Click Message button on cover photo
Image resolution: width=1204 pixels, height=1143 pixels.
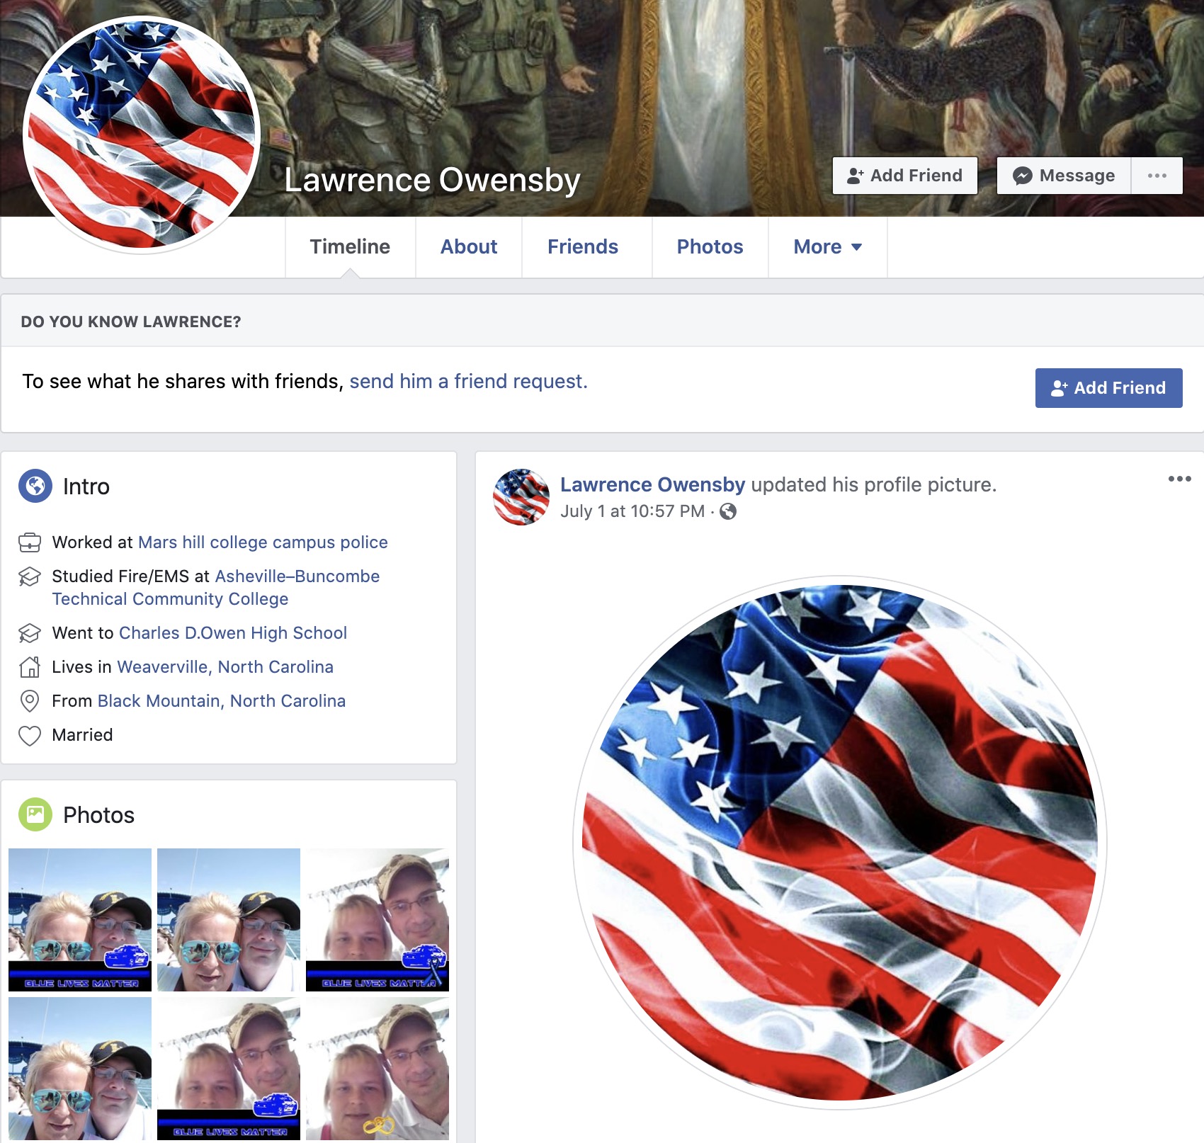(1064, 176)
